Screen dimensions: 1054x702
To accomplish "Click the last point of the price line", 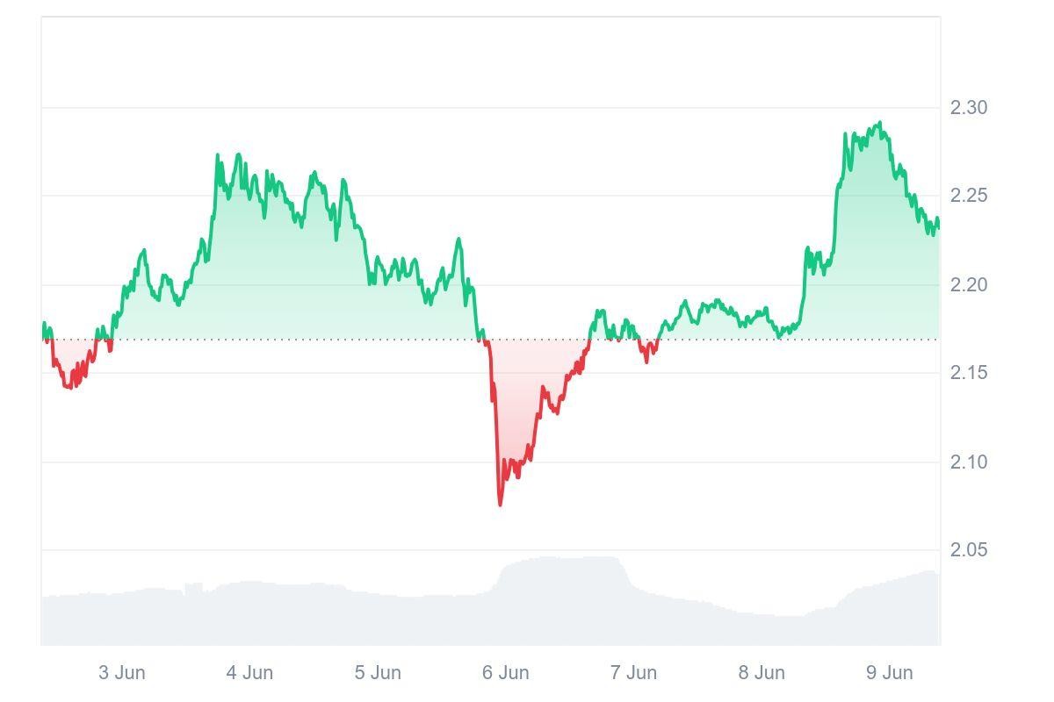I will point(938,227).
